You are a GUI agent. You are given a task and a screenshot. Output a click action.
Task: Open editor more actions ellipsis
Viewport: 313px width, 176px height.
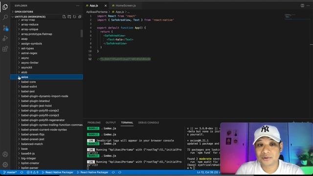tap(308, 5)
